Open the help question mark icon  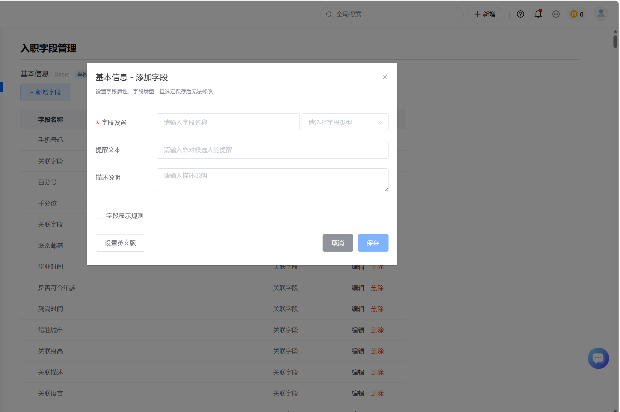[x=520, y=14]
